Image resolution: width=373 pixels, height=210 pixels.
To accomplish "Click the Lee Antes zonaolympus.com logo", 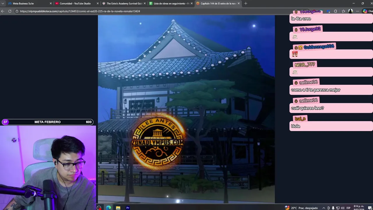I will coord(158,142).
